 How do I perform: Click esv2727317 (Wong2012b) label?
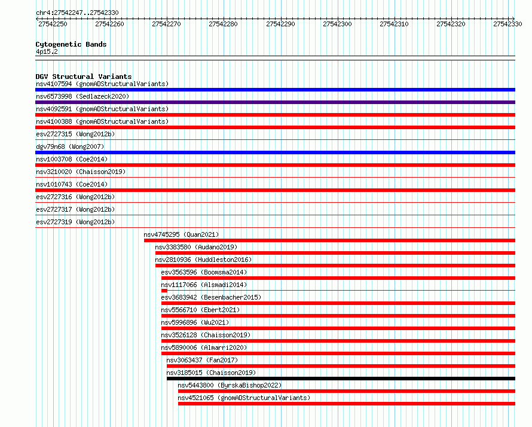[75, 209]
